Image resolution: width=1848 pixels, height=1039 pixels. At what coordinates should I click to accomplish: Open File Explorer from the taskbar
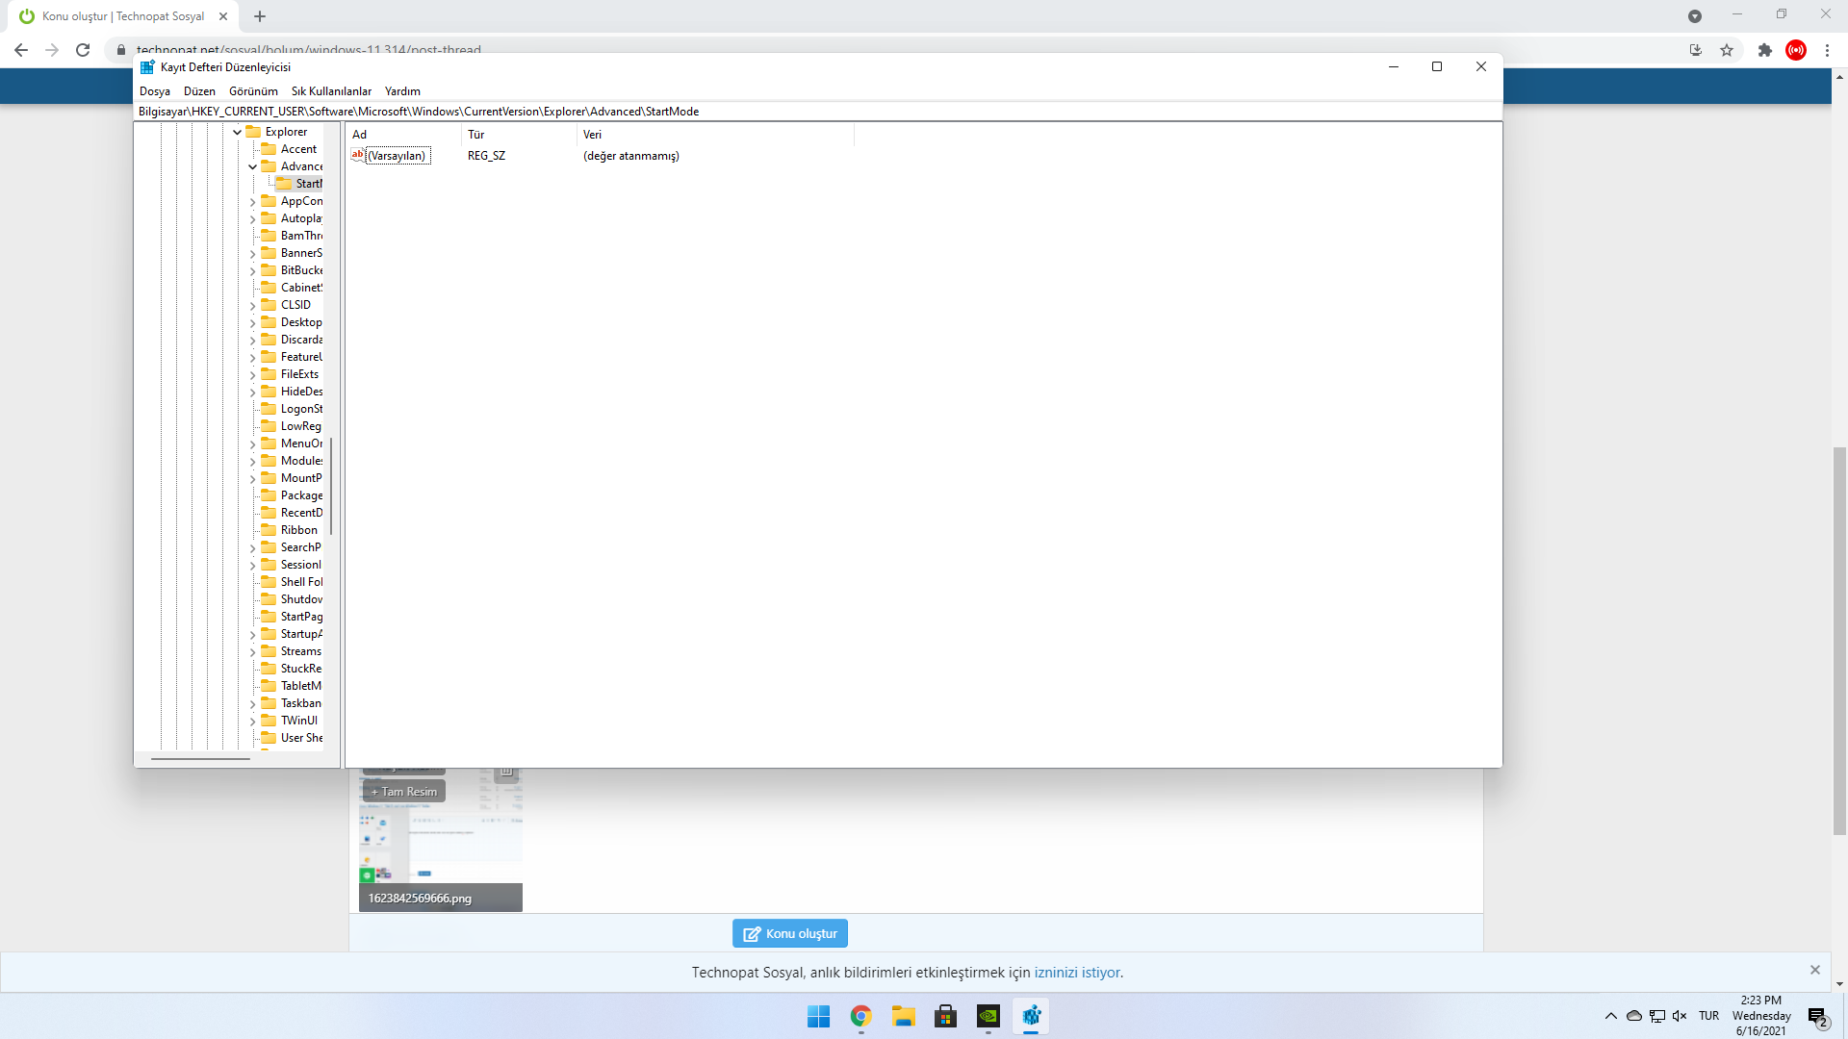[x=903, y=1016]
